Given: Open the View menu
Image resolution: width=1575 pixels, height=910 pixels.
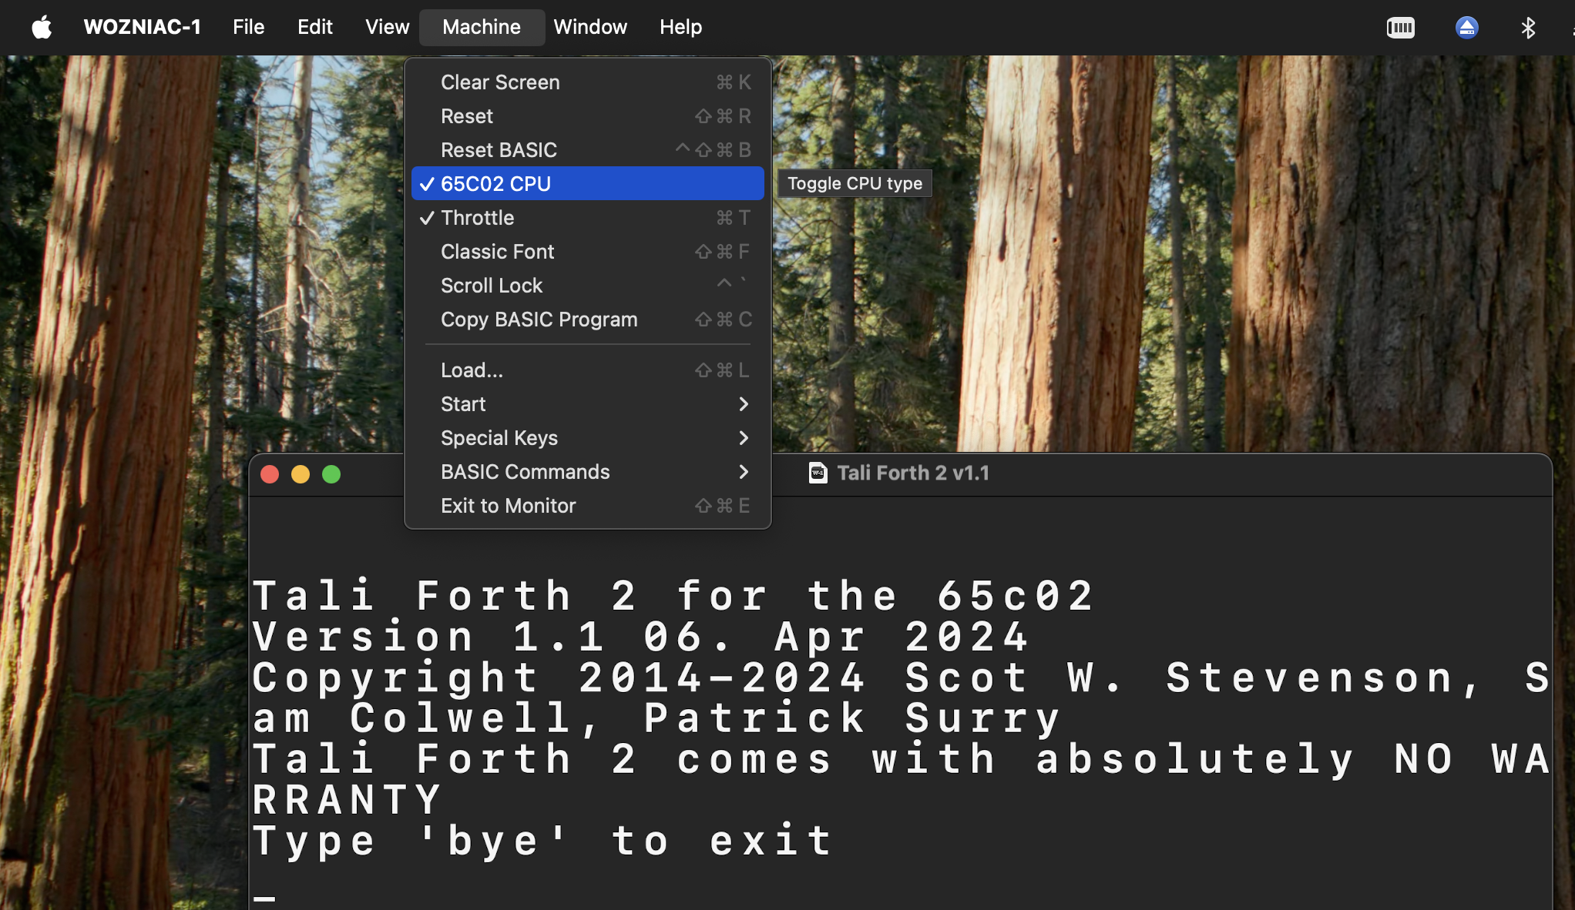Looking at the screenshot, I should pyautogui.click(x=387, y=28).
